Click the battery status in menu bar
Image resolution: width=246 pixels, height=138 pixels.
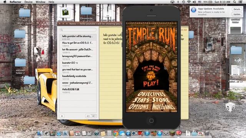pyautogui.click(x=208, y=2)
